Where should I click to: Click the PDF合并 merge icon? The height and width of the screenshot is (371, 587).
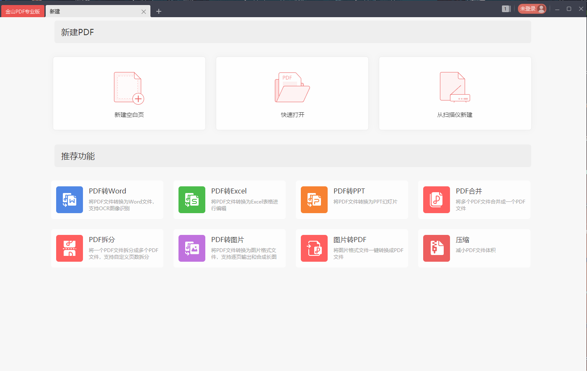click(x=437, y=200)
